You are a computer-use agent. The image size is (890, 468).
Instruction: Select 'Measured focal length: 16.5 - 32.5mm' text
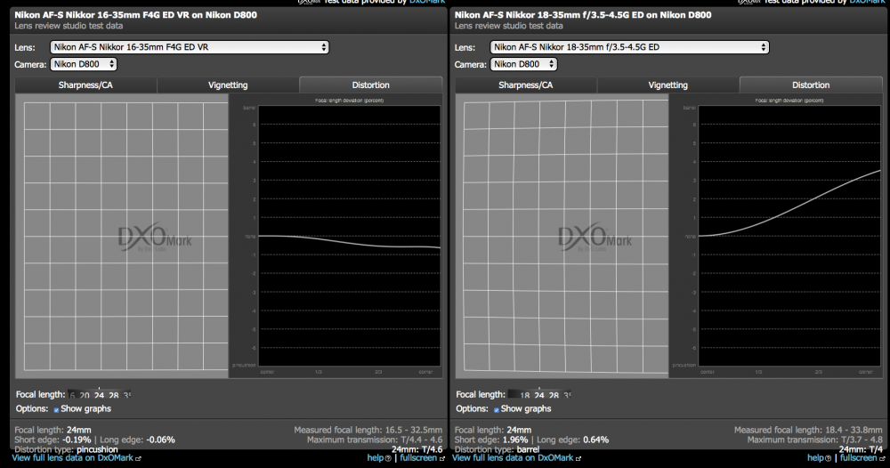coord(368,430)
